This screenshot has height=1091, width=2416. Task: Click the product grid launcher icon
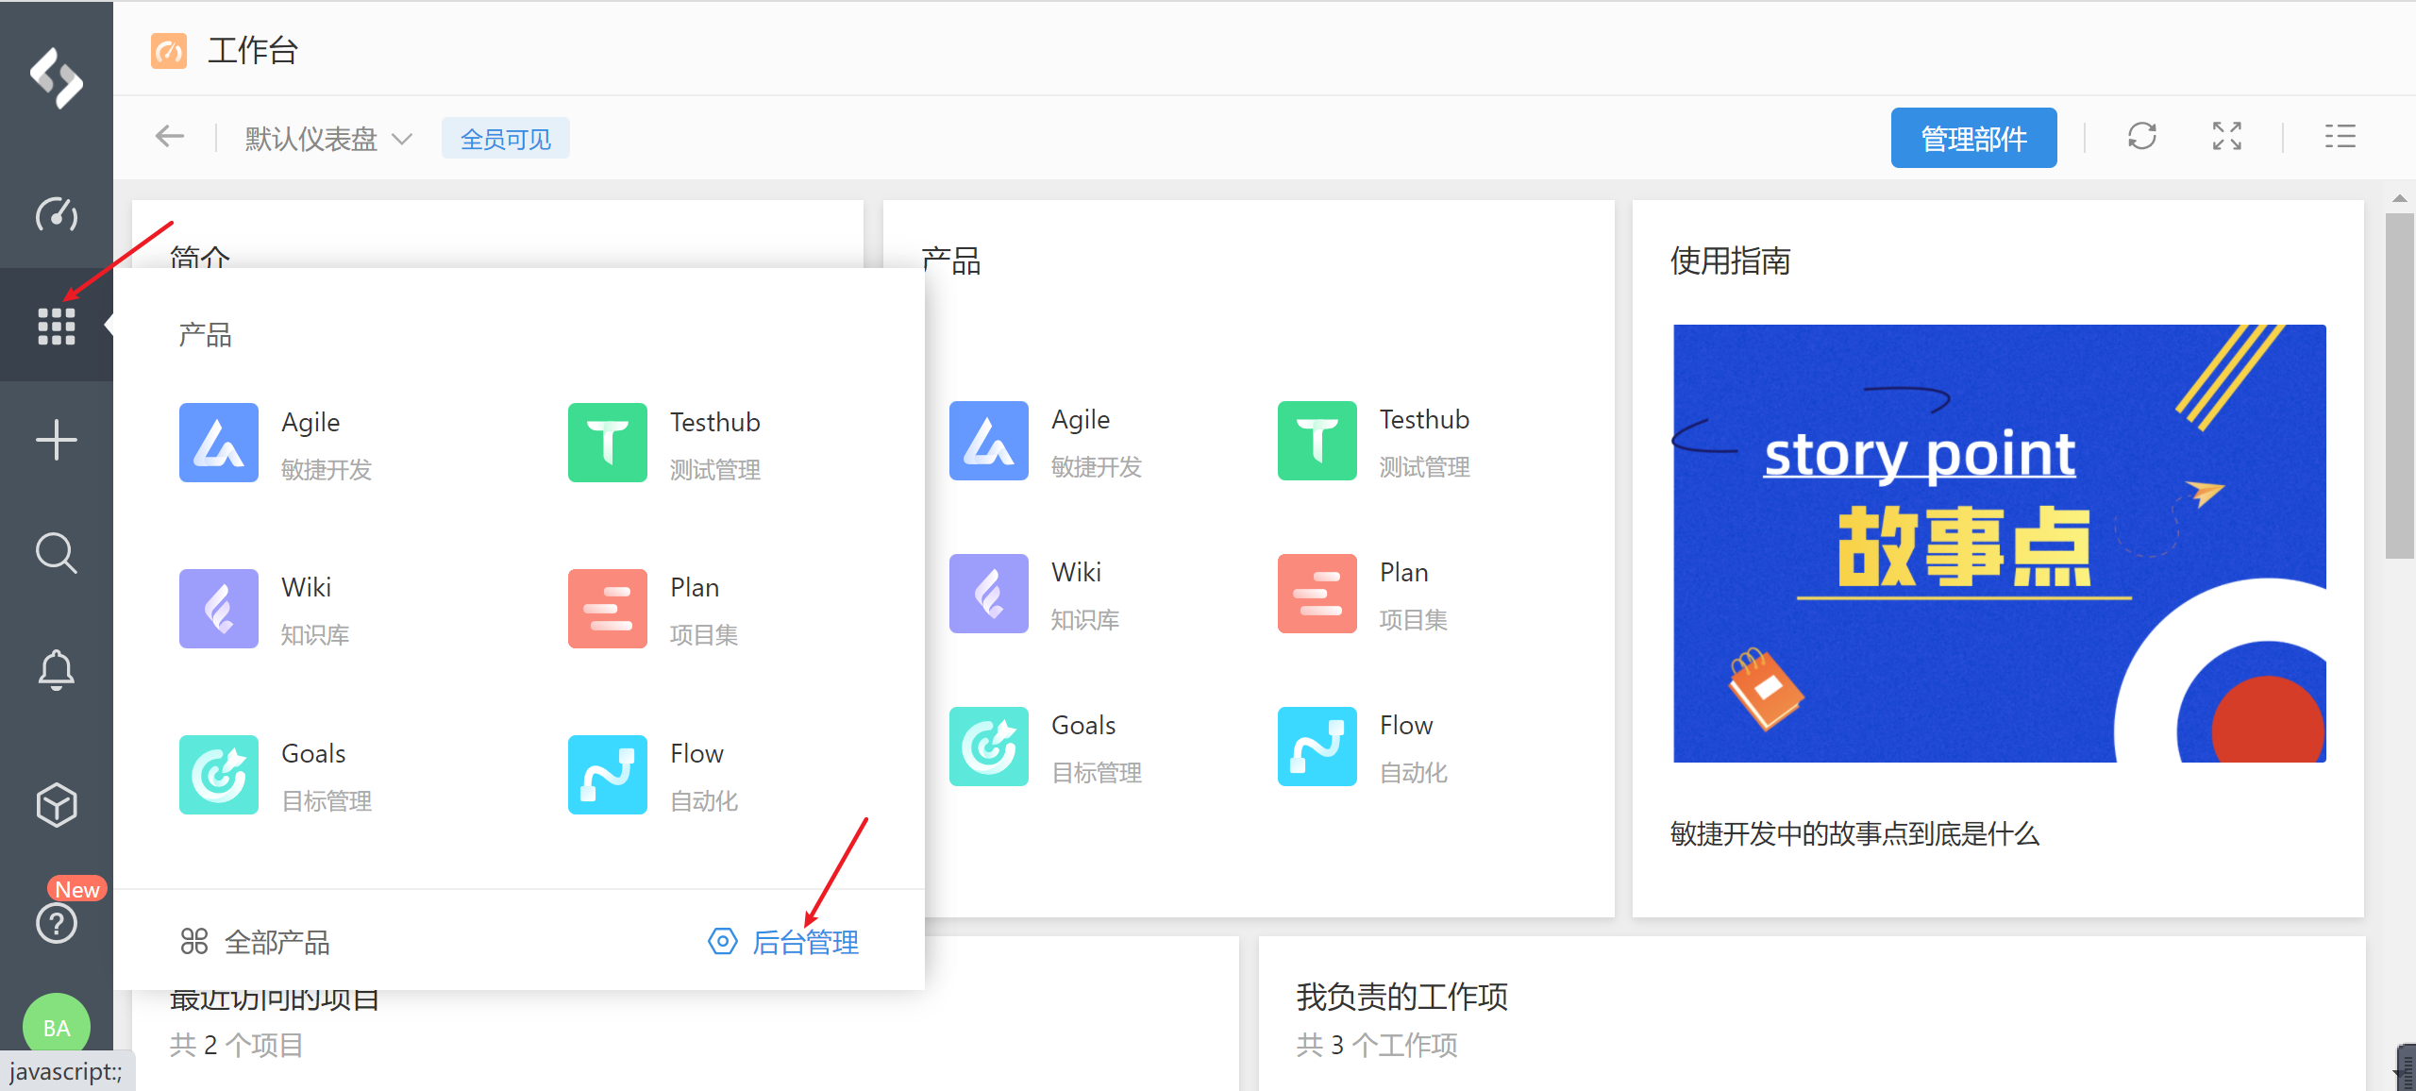(x=57, y=326)
